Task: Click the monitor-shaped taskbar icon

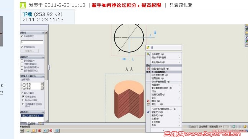Action: [x=57, y=131]
